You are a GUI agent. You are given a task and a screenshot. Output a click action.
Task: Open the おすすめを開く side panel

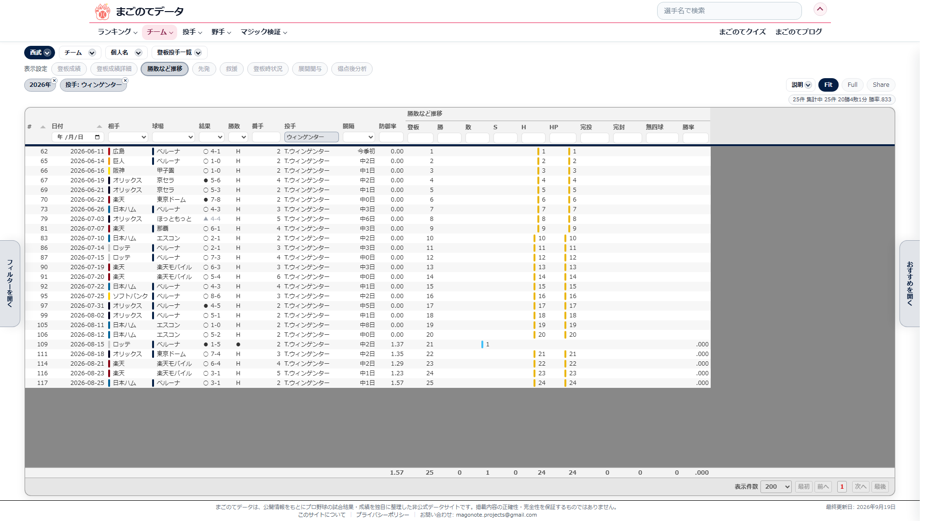coord(910,284)
